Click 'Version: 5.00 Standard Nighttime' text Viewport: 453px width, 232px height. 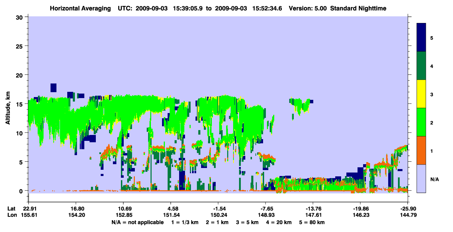pos(337,8)
